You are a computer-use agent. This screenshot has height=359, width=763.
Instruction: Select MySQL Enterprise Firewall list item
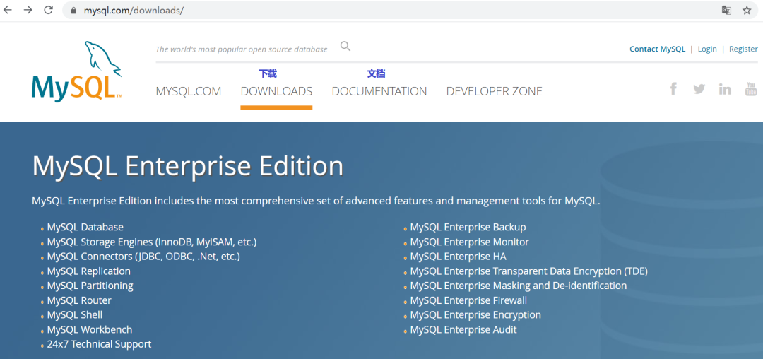[468, 300]
